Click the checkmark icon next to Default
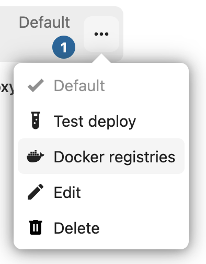Image resolution: width=206 pixels, height=264 pixels. 36,85
